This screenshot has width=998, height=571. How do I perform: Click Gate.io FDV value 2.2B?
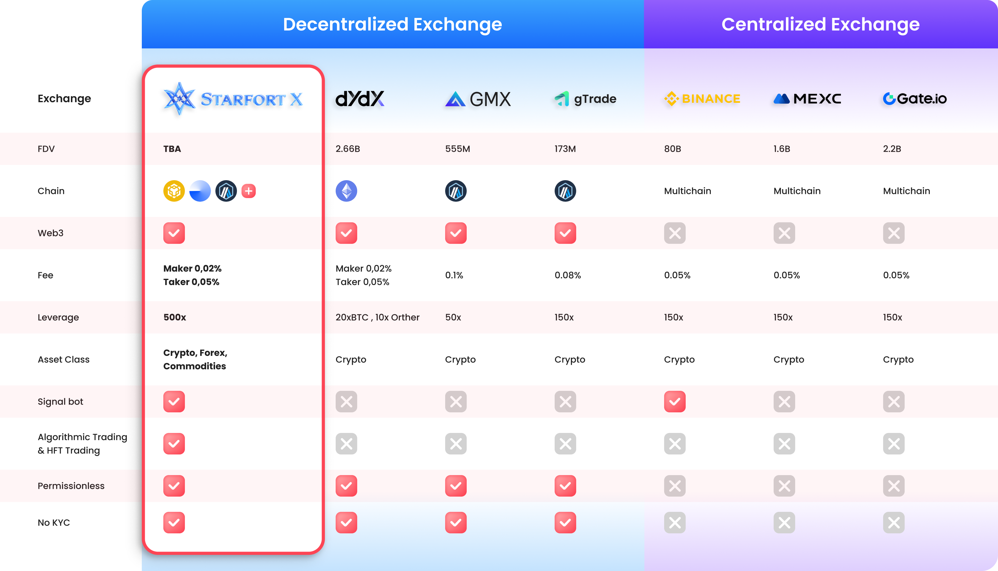pyautogui.click(x=892, y=149)
